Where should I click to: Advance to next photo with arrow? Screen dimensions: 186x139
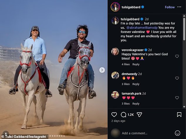point(102,70)
